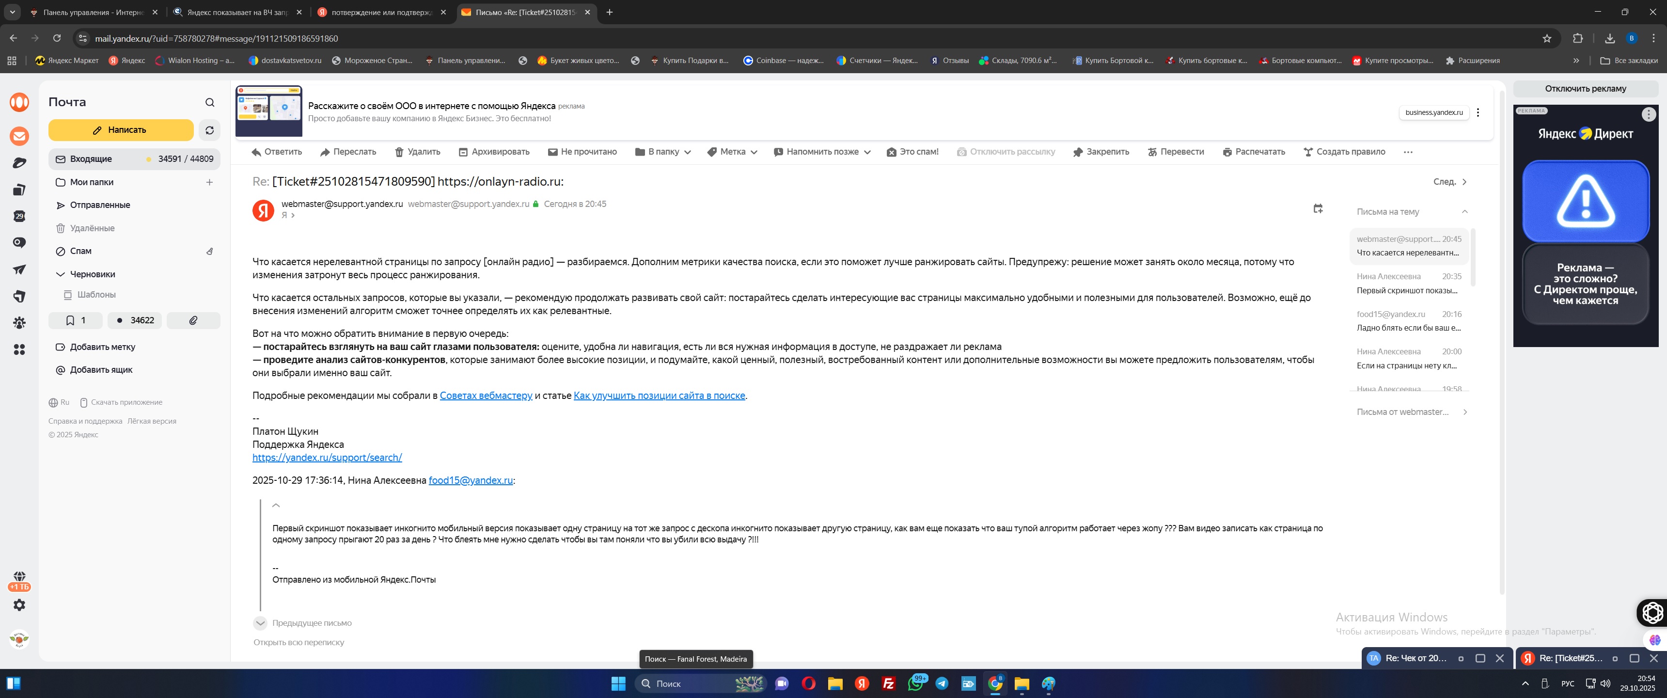The height and width of the screenshot is (698, 1667).
Task: Toggle unread messages filter 34622
Action: [x=135, y=320]
